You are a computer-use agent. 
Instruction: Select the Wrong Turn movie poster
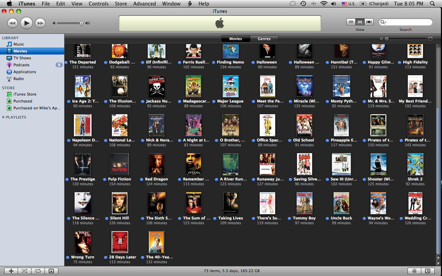[83, 242]
